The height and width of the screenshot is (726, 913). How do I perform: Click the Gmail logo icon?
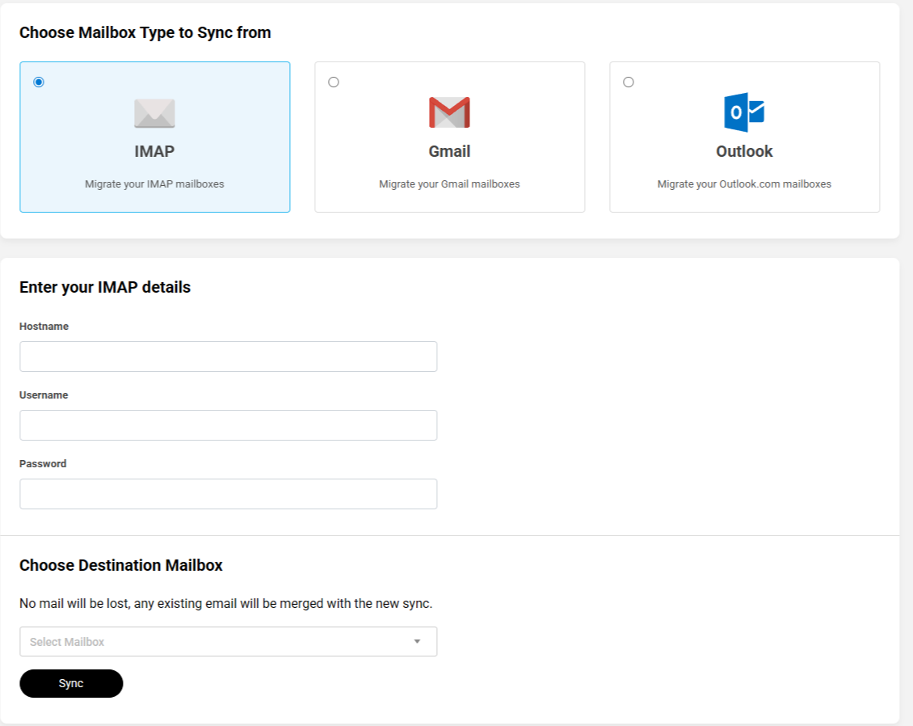[449, 113]
